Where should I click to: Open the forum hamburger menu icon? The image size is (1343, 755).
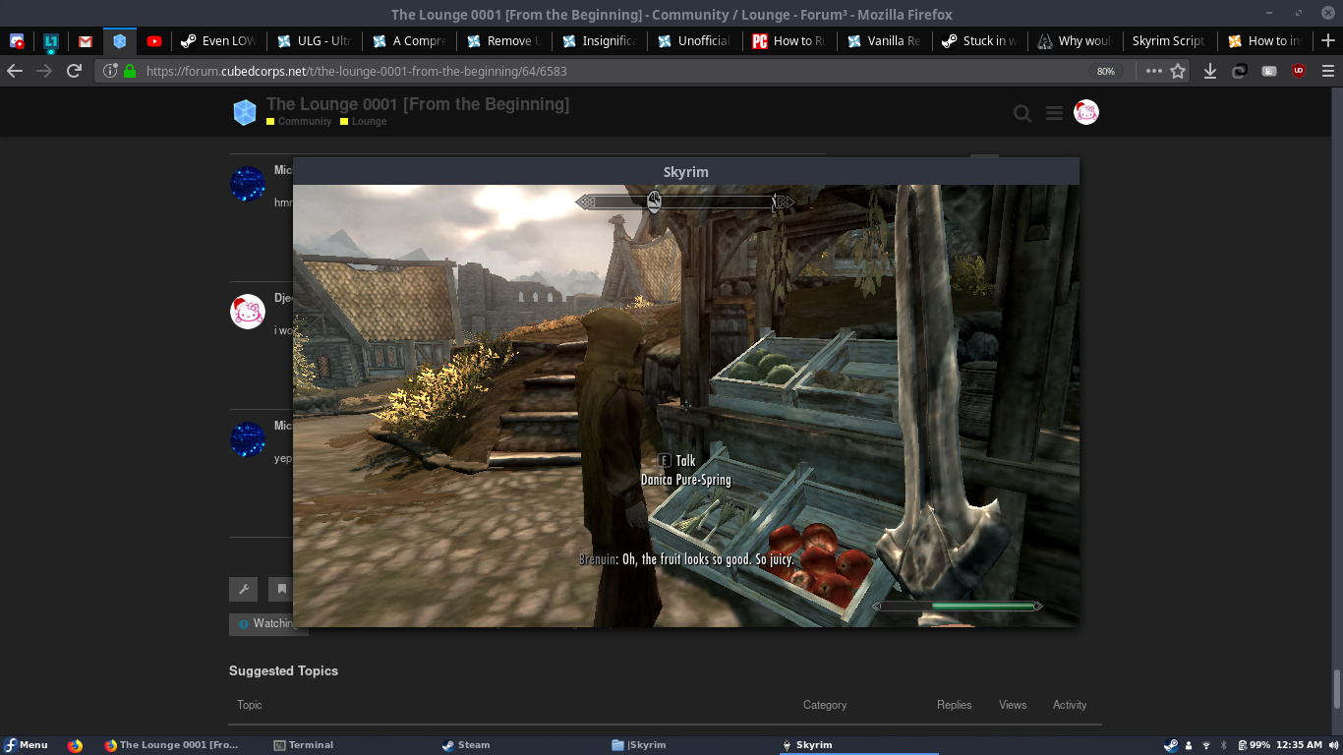point(1054,113)
